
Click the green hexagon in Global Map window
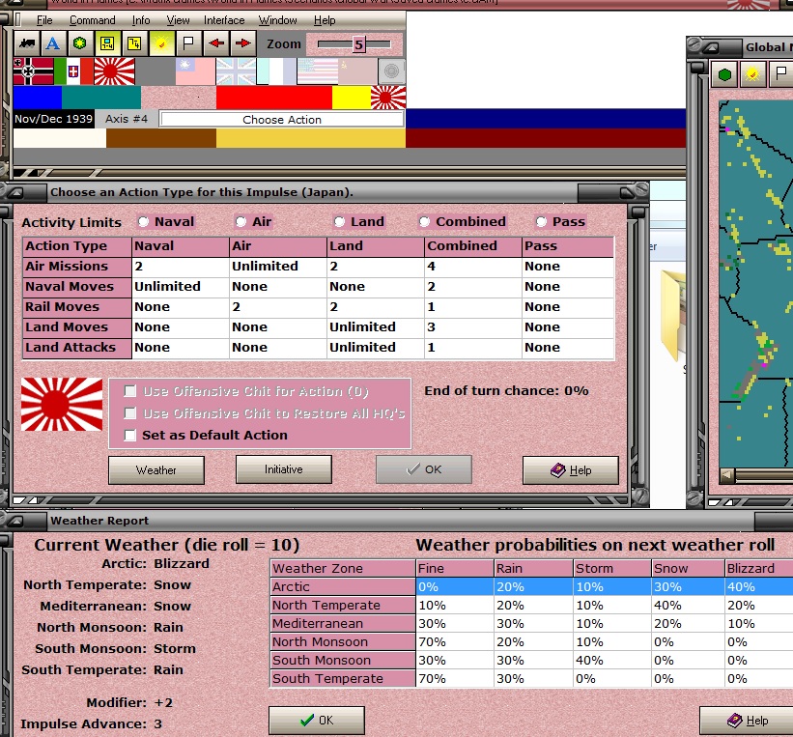tap(724, 75)
